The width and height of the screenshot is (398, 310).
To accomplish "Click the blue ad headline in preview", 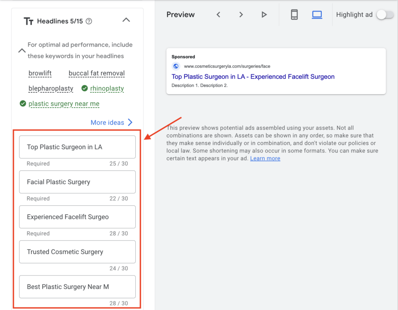I will click(x=253, y=77).
